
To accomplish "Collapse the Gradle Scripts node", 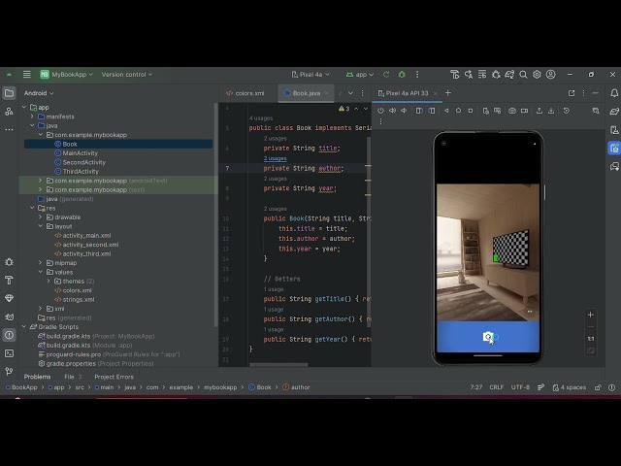I will (23, 327).
